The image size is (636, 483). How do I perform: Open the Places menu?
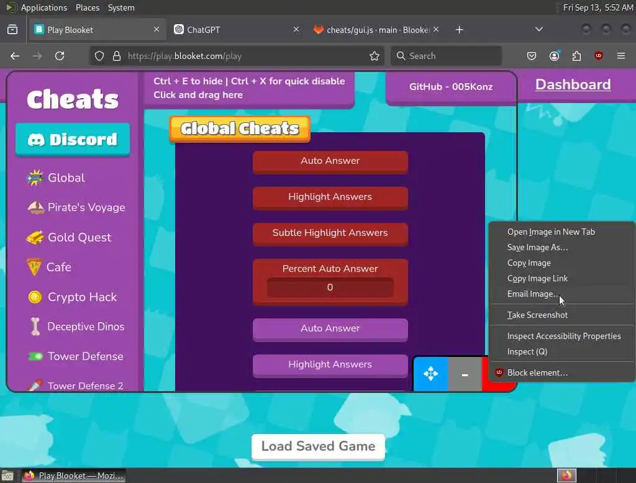click(x=87, y=7)
